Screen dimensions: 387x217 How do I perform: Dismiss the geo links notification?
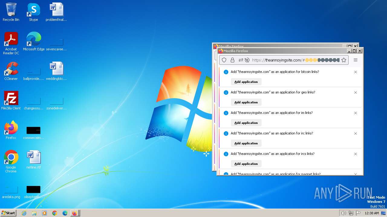(x=356, y=93)
